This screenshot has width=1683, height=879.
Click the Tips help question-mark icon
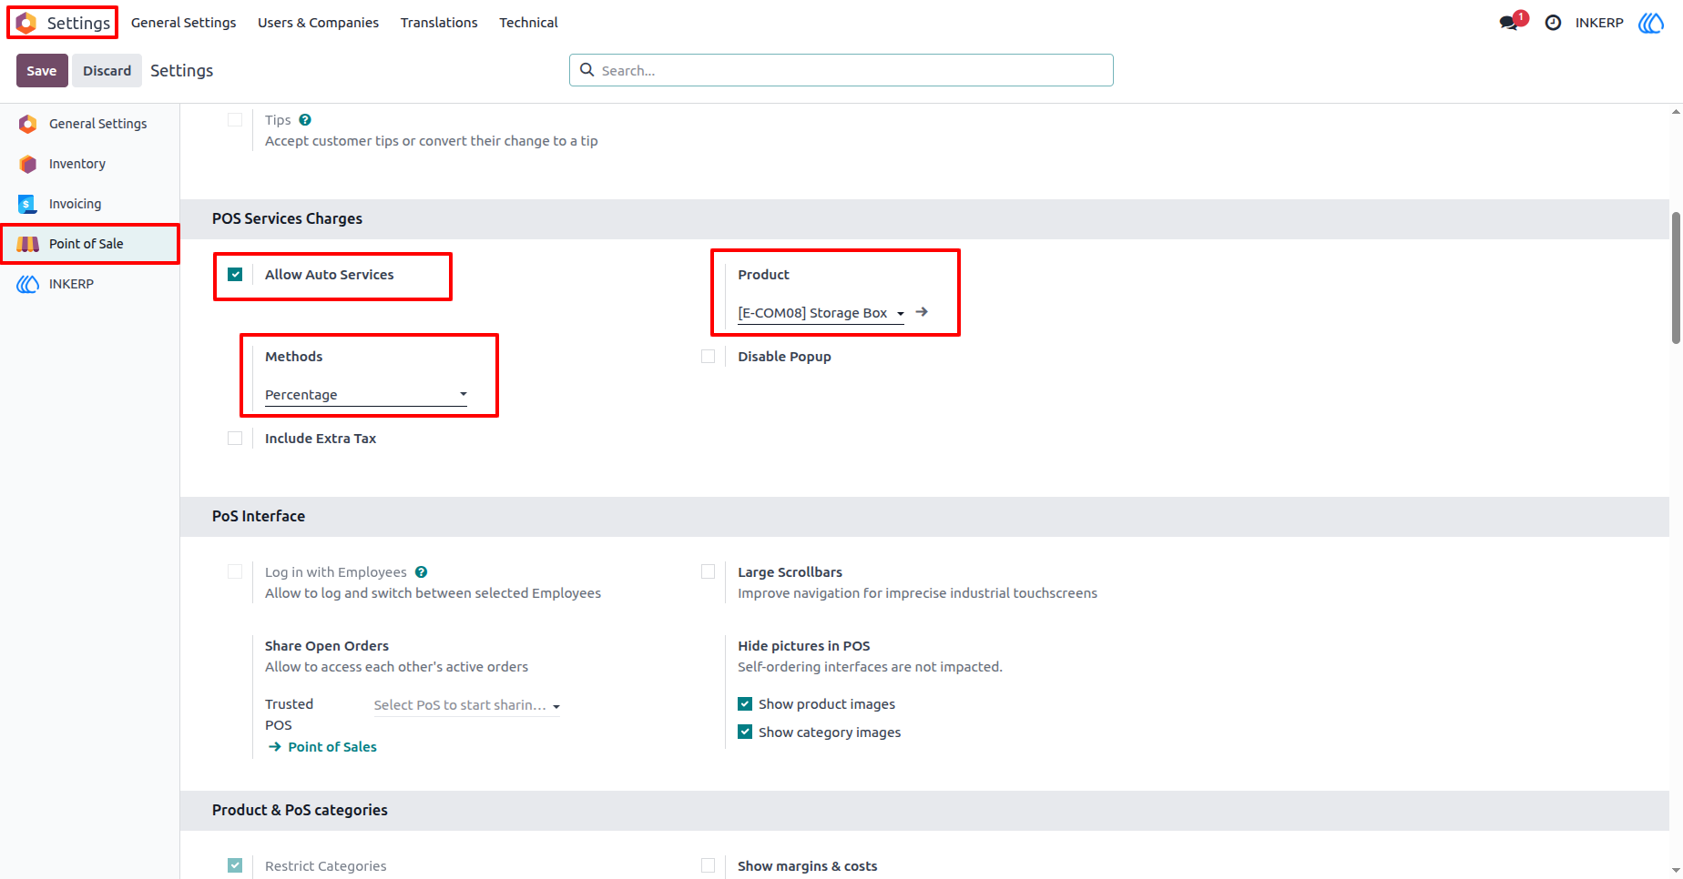coord(305,120)
